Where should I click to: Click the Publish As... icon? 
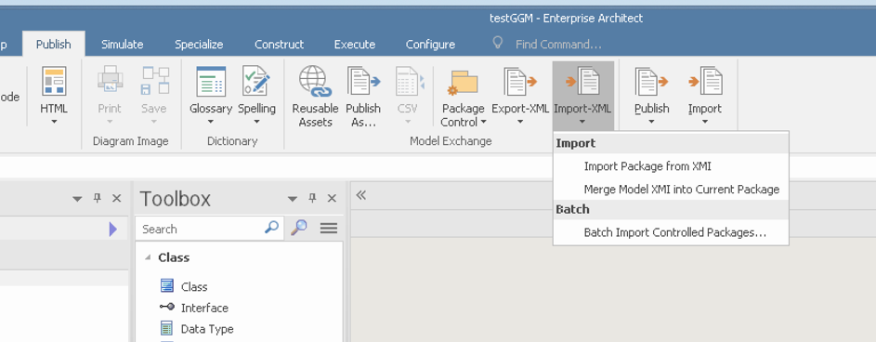point(363,81)
